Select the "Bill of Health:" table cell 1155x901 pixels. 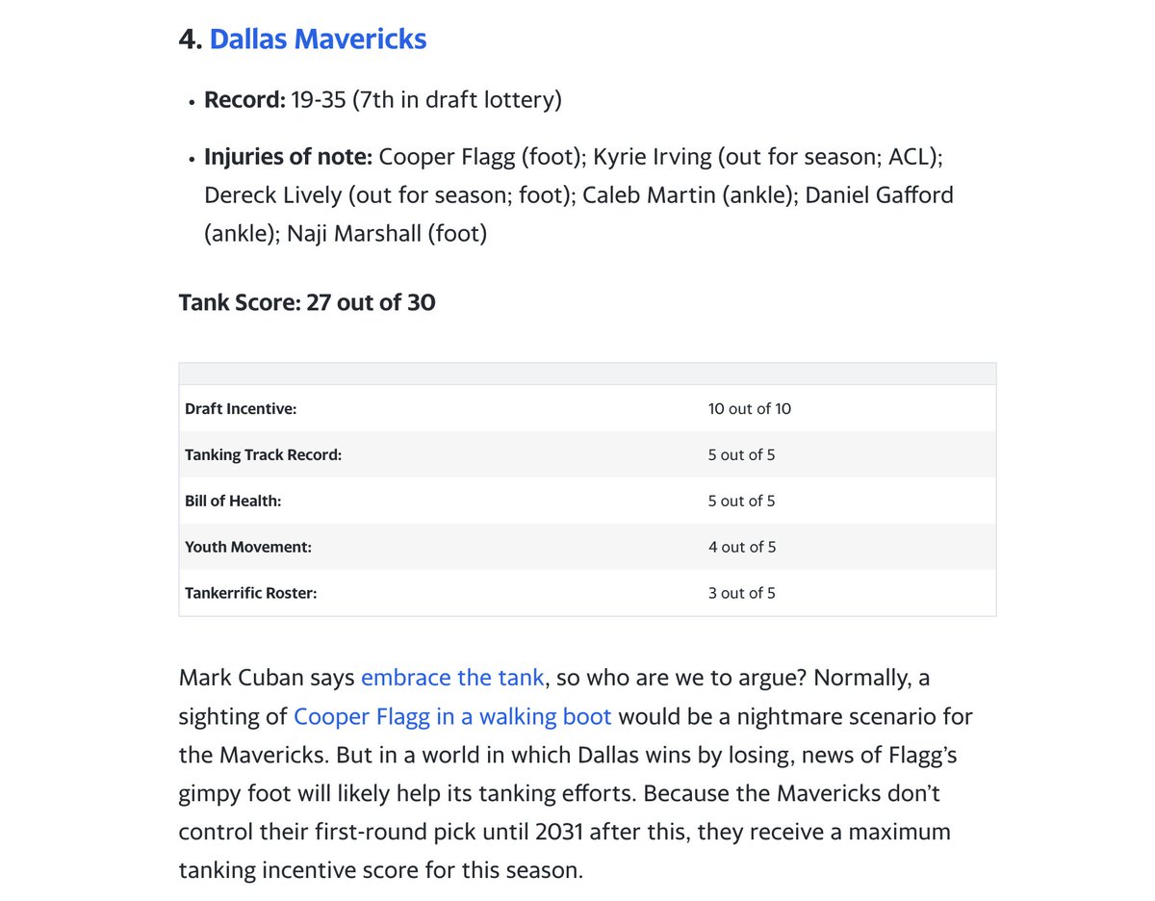pyautogui.click(x=233, y=501)
